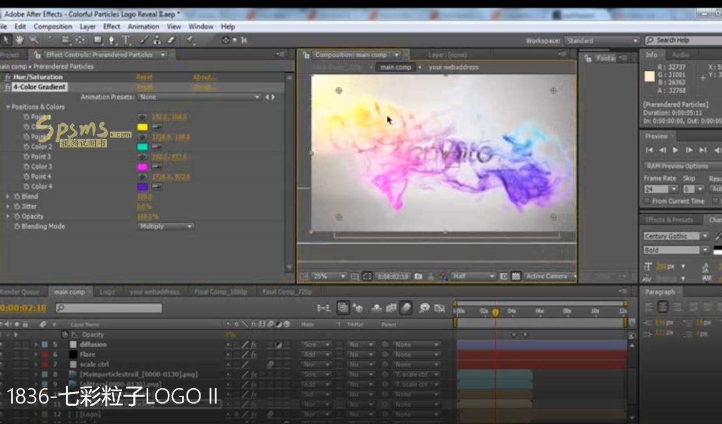Click the timeline layer search field

(x=109, y=308)
